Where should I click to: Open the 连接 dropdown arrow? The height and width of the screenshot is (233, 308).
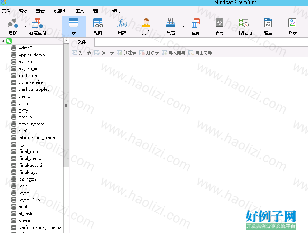pos(25,26)
